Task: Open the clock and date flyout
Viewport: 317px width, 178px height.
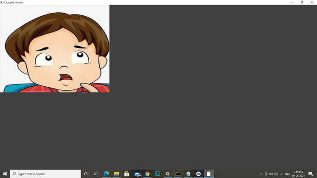Action: [x=298, y=174]
